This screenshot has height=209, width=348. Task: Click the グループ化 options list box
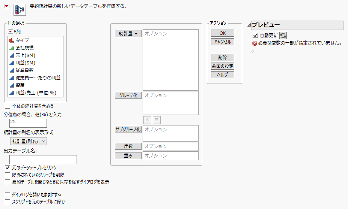(170, 103)
